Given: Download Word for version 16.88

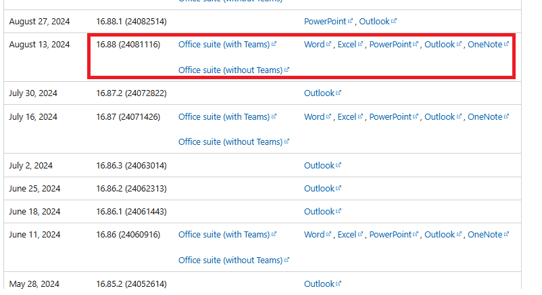Looking at the screenshot, I should (x=318, y=45).
